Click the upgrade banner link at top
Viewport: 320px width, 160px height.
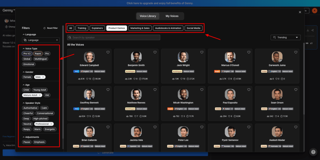[x=160, y=3]
